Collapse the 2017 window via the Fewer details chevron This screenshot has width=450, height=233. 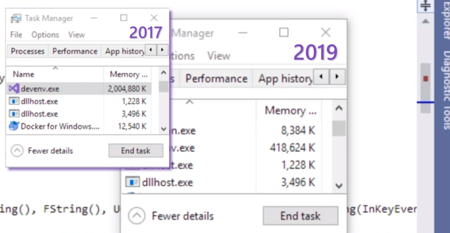coord(17,151)
